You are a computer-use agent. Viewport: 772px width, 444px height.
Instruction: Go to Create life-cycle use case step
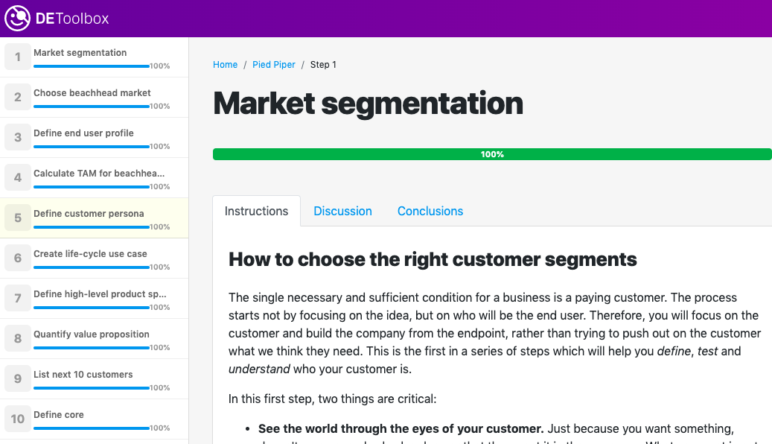pyautogui.click(x=90, y=254)
